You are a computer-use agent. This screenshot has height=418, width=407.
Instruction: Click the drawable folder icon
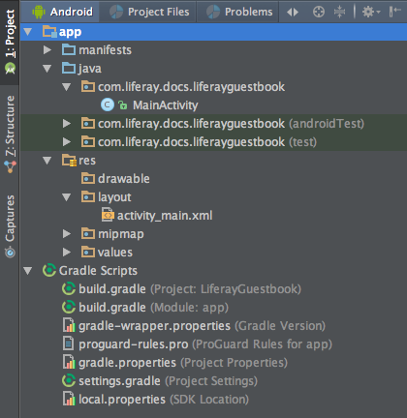88,179
